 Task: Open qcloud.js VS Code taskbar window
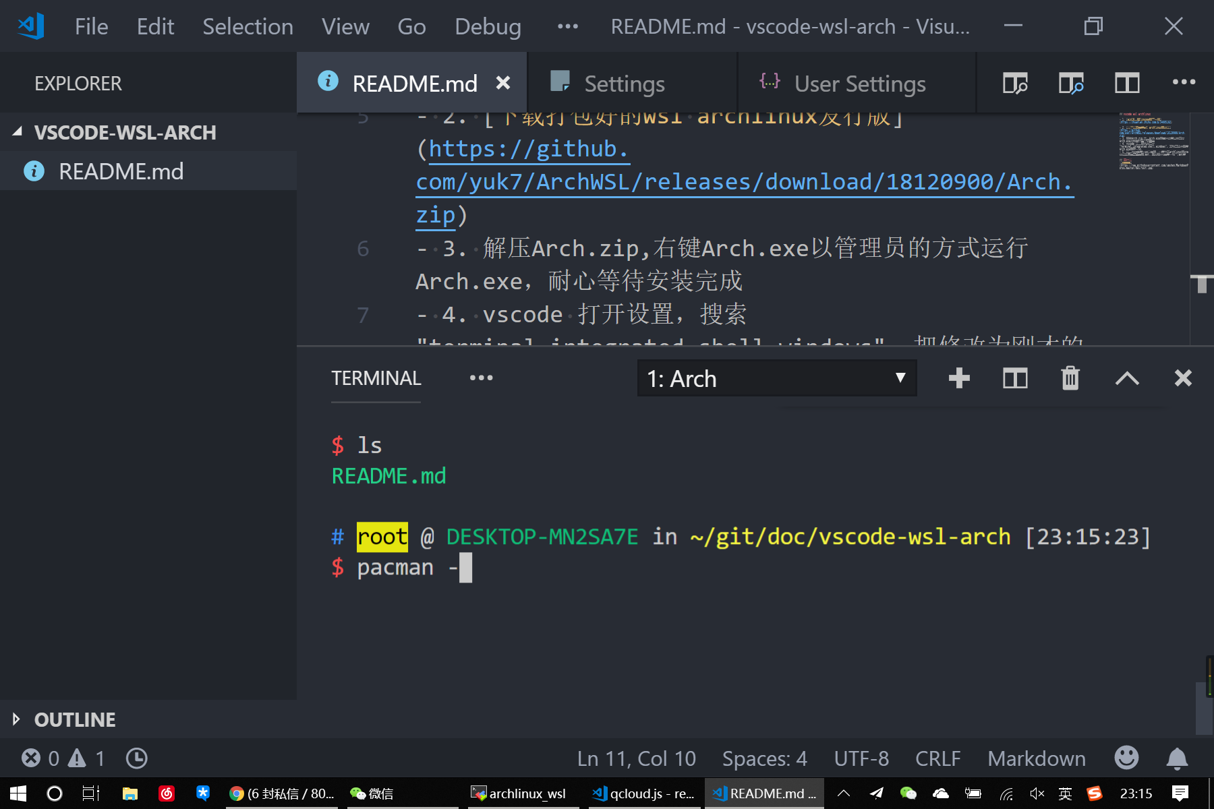pyautogui.click(x=643, y=793)
